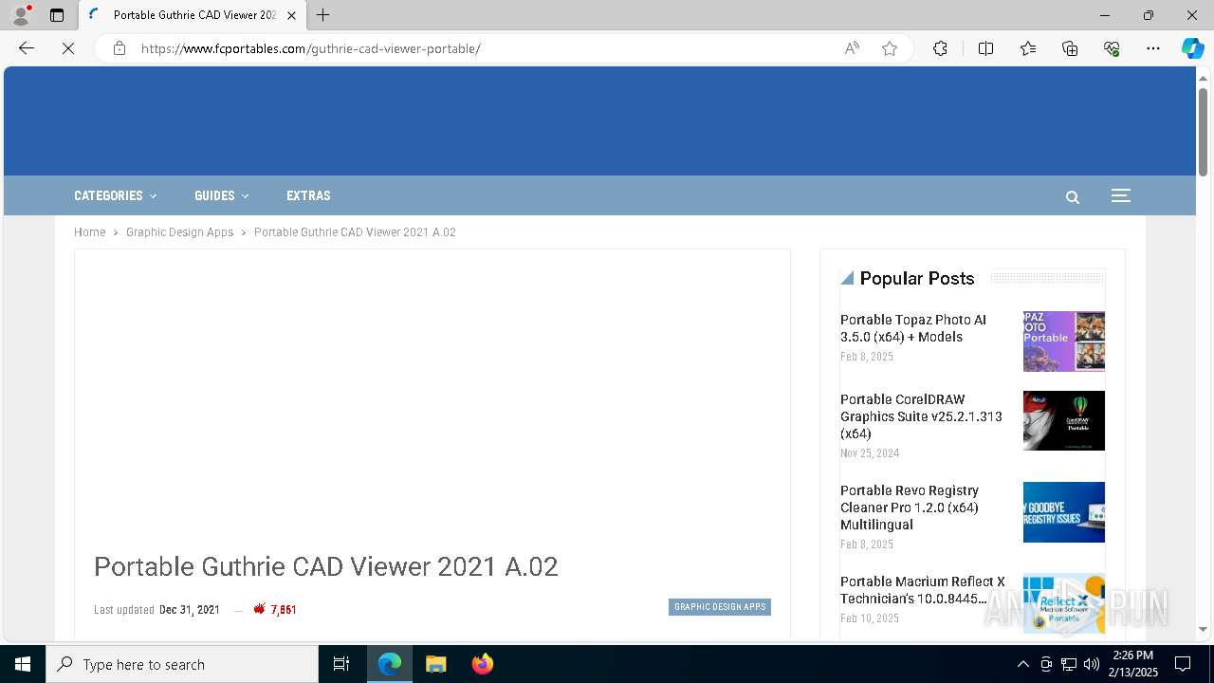Open the Favorites list icon
Image resolution: width=1214 pixels, height=683 pixels.
(1028, 48)
